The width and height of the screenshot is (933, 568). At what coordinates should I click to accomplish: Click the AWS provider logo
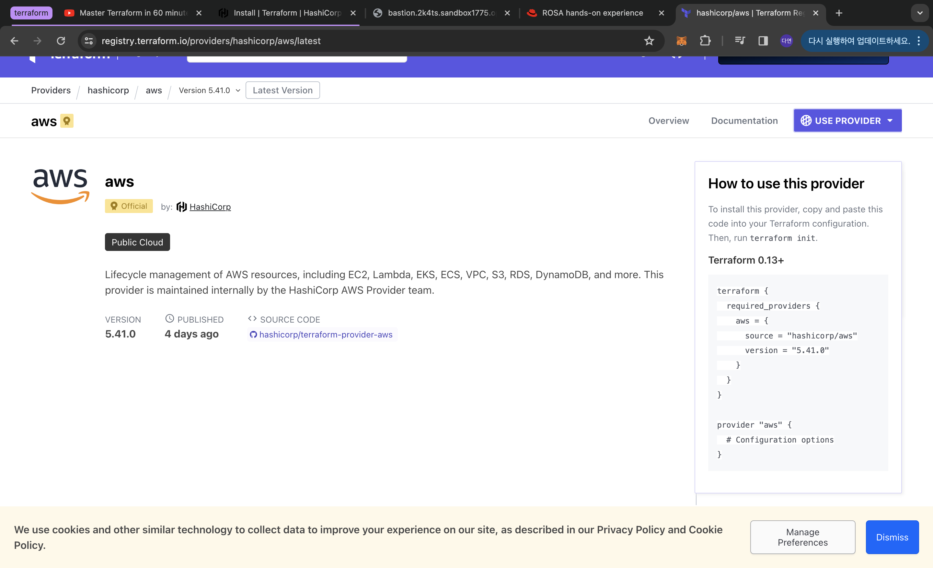pos(60,186)
